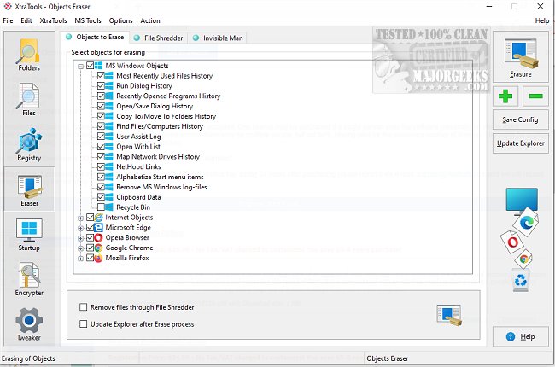The image size is (555, 367).
Task: Switch to the File Shredder tab
Action: [x=159, y=38]
